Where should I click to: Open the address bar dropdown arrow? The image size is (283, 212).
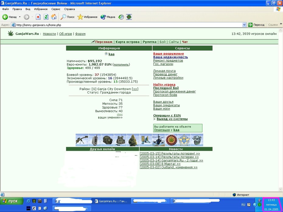coord(244,25)
